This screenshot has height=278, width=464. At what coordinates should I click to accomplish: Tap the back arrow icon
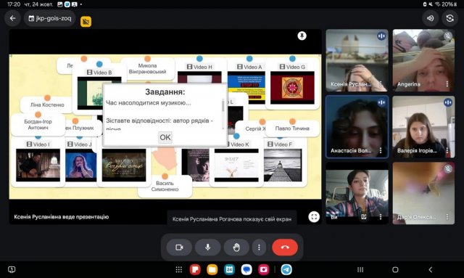click(x=12, y=18)
